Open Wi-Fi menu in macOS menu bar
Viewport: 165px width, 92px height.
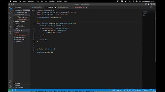point(130,1)
